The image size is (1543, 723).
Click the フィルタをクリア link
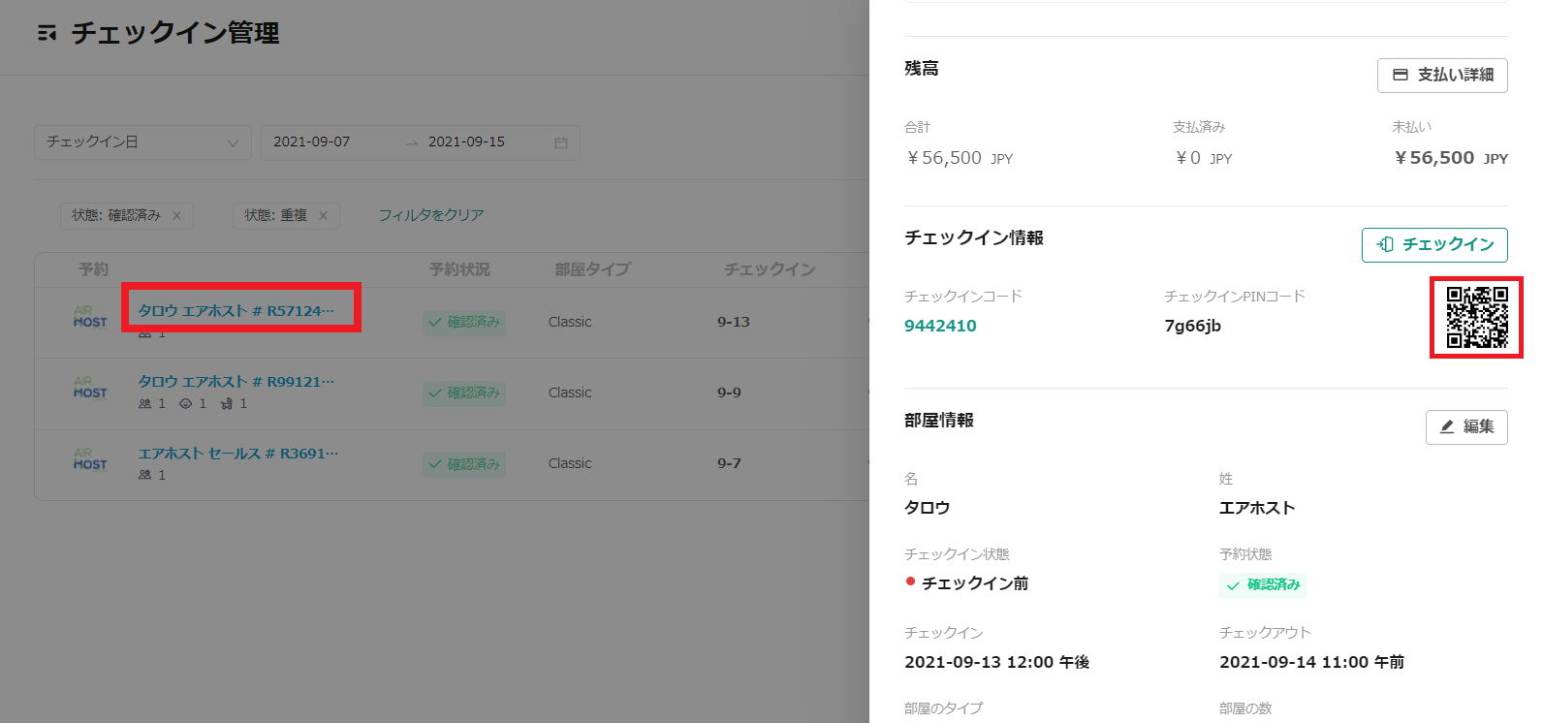[431, 215]
